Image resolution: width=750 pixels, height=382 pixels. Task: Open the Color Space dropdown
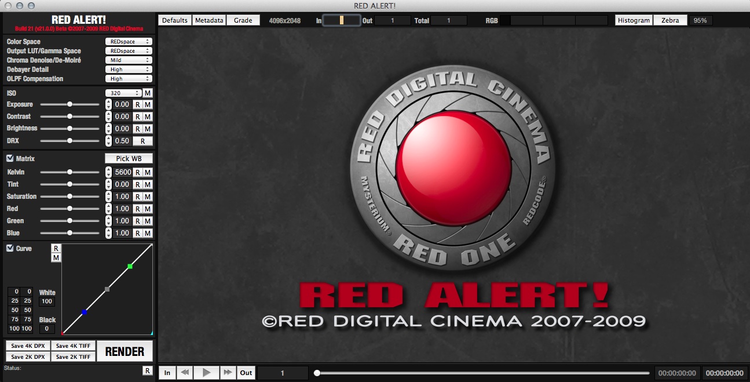click(x=129, y=42)
